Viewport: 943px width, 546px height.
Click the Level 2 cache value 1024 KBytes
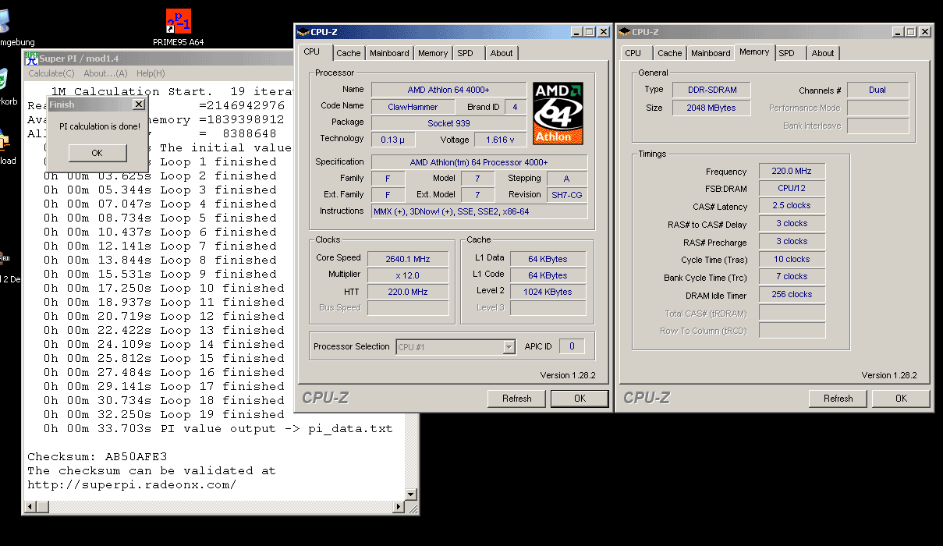(x=548, y=292)
